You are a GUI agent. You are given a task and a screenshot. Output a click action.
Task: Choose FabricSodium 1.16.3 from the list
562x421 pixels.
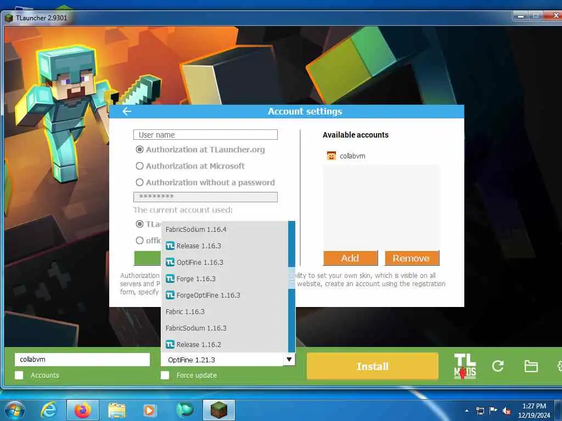tap(224, 328)
